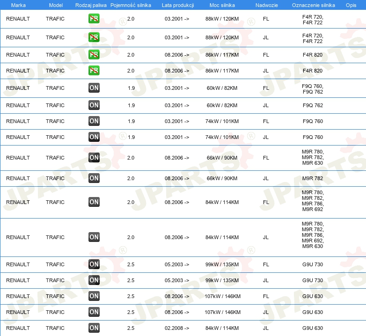Click the Opis column header

click(351, 5)
